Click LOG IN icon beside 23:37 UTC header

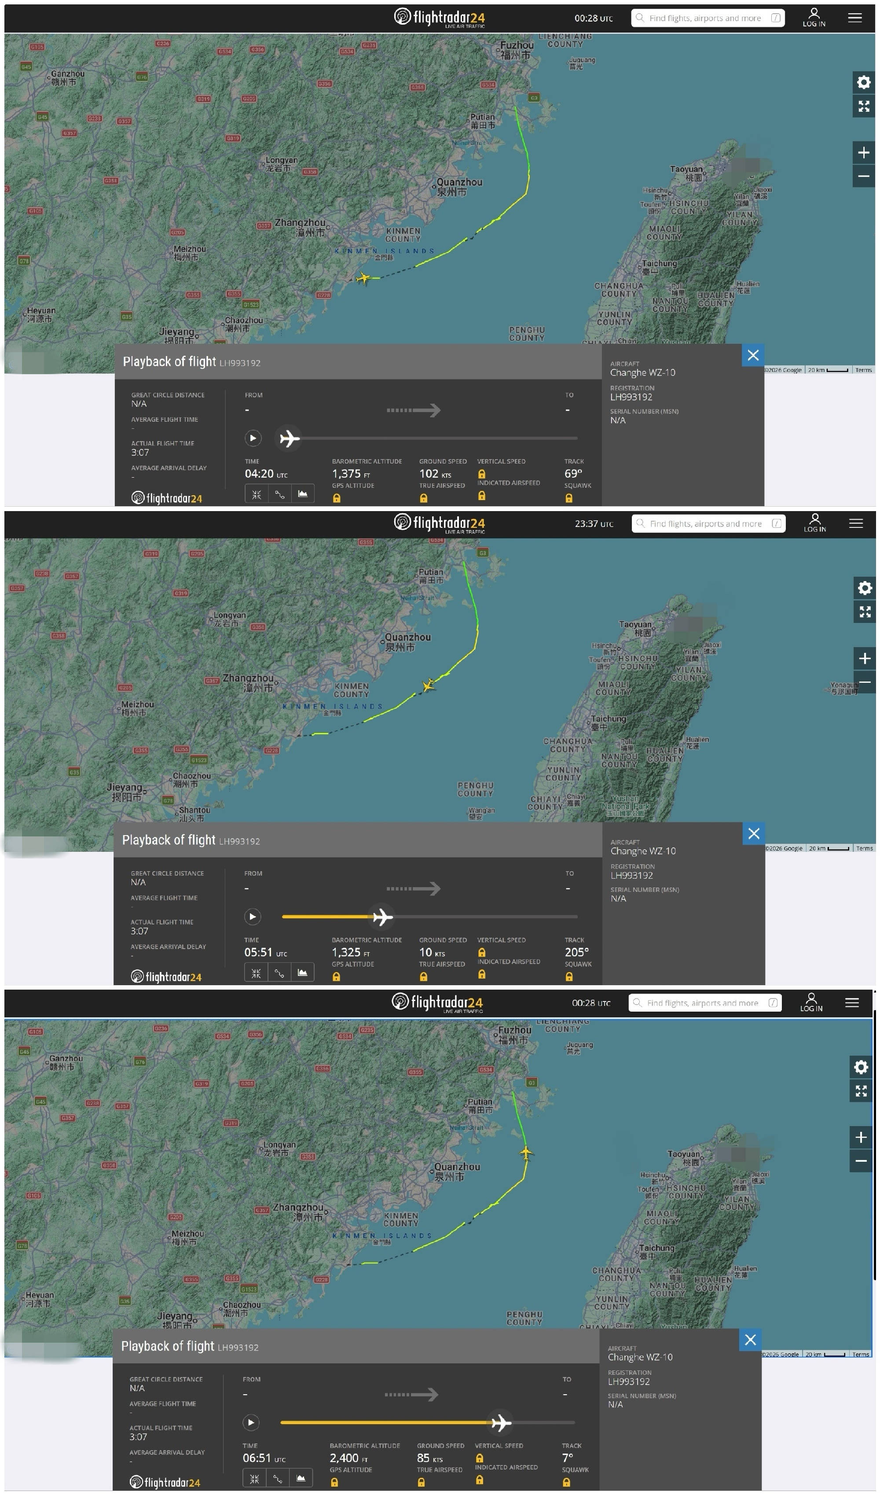click(x=815, y=523)
